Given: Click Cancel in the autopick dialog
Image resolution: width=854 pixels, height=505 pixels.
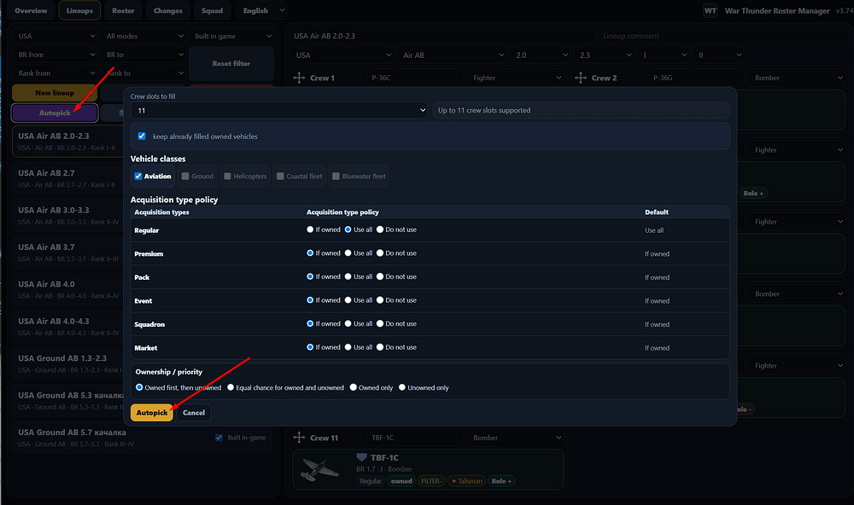Looking at the screenshot, I should [194, 413].
